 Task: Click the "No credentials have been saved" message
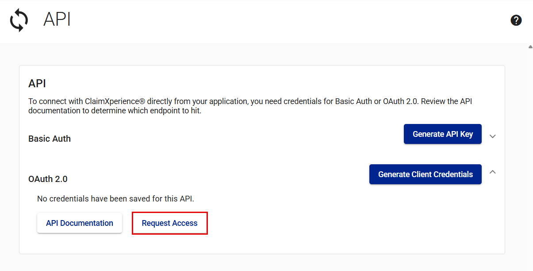[x=115, y=199]
